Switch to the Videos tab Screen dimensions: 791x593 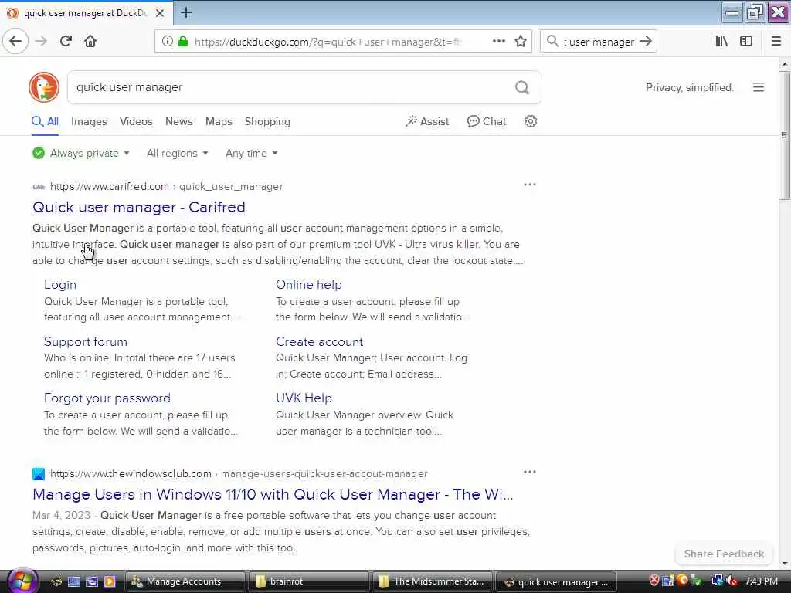(136, 121)
